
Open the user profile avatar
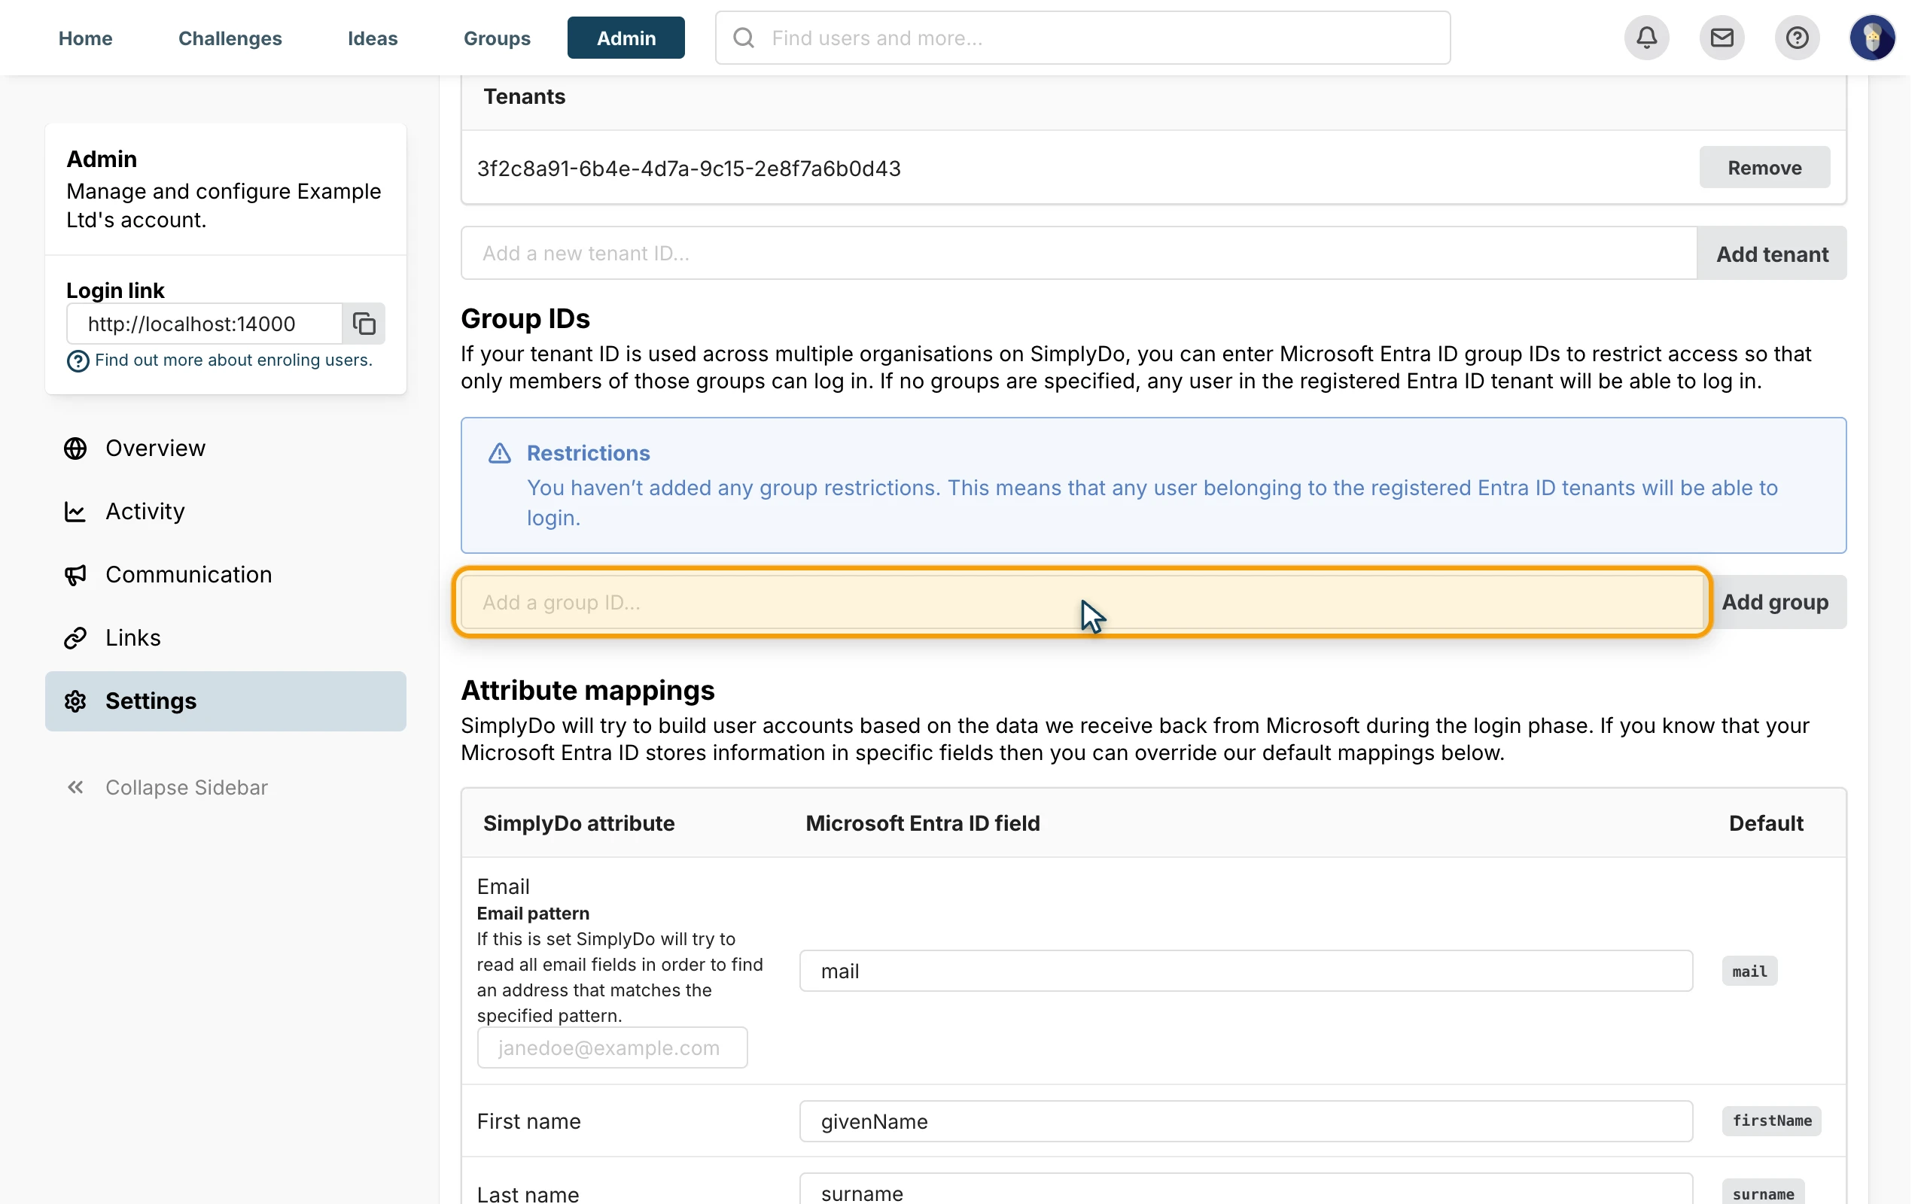(x=1871, y=38)
